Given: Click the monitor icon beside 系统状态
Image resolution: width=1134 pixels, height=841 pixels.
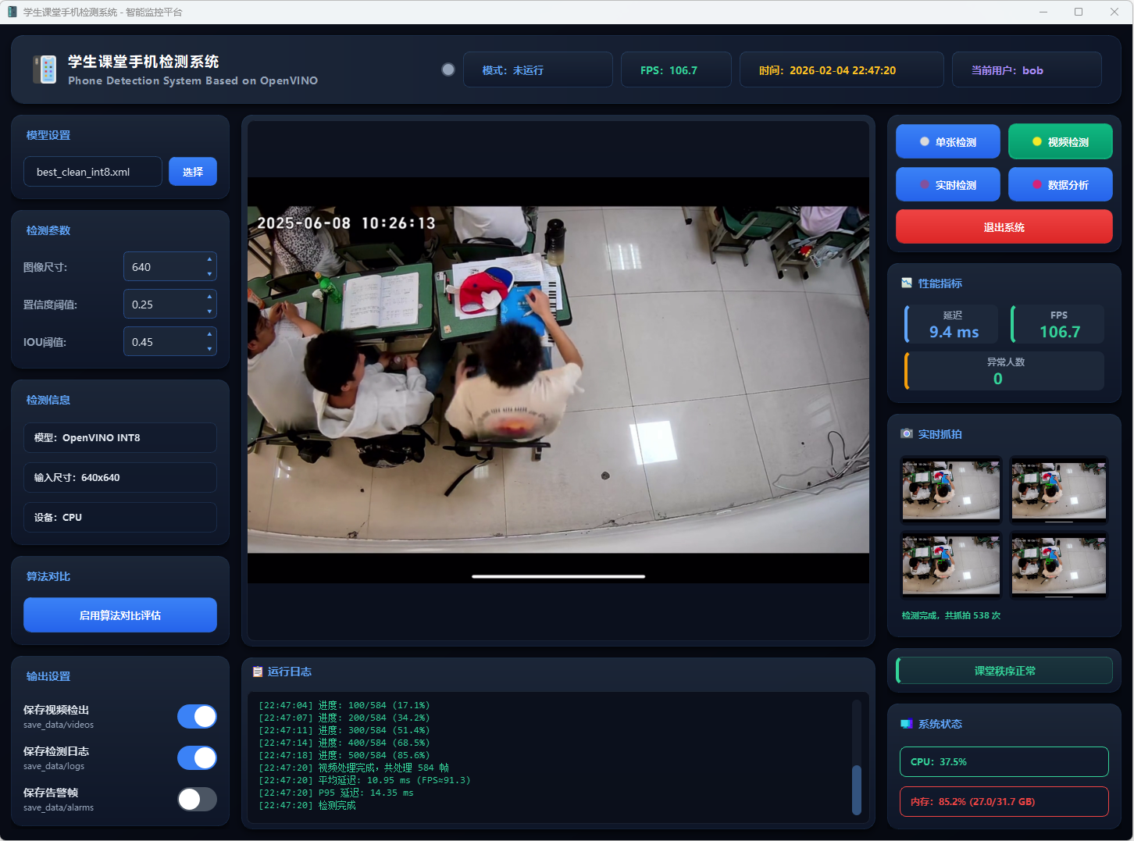Looking at the screenshot, I should coord(907,724).
